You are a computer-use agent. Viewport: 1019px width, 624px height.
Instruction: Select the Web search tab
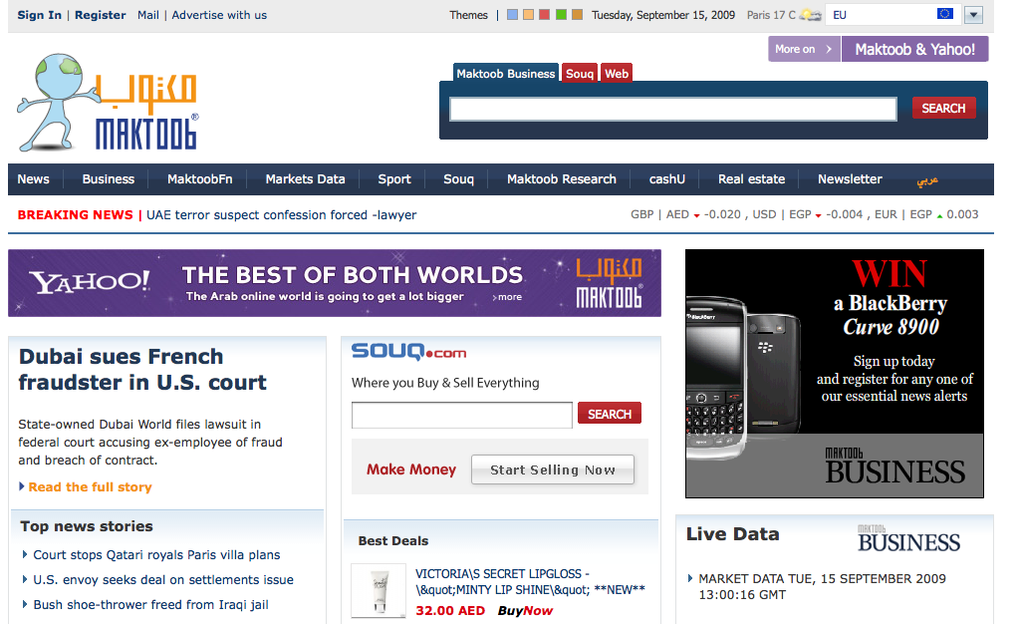point(617,74)
